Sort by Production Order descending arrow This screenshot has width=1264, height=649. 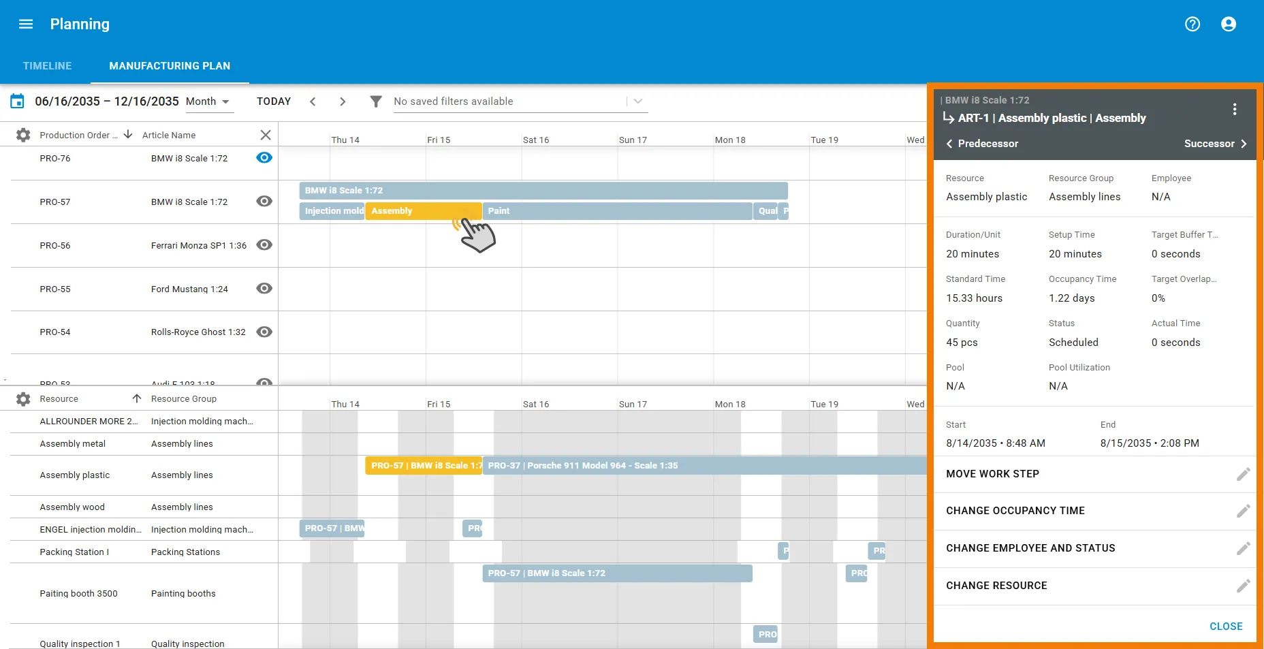click(128, 134)
